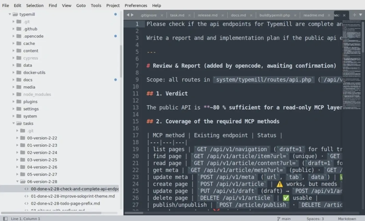Screen dimensions: 365x221
Task: Expand the .github folder
Action: [x=14, y=29]
